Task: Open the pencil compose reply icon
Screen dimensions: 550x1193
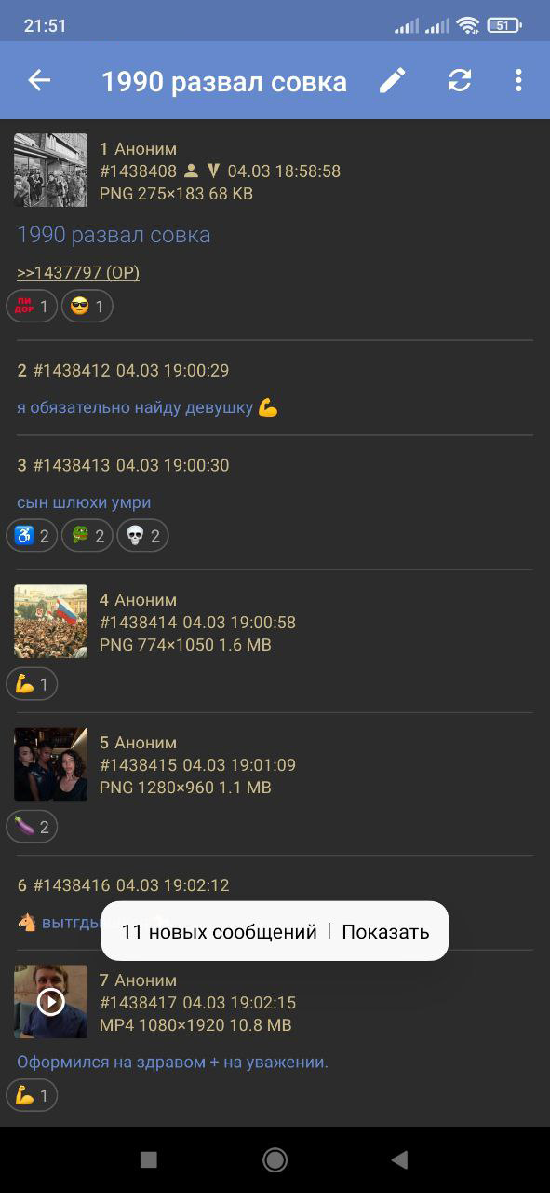Action: [393, 81]
